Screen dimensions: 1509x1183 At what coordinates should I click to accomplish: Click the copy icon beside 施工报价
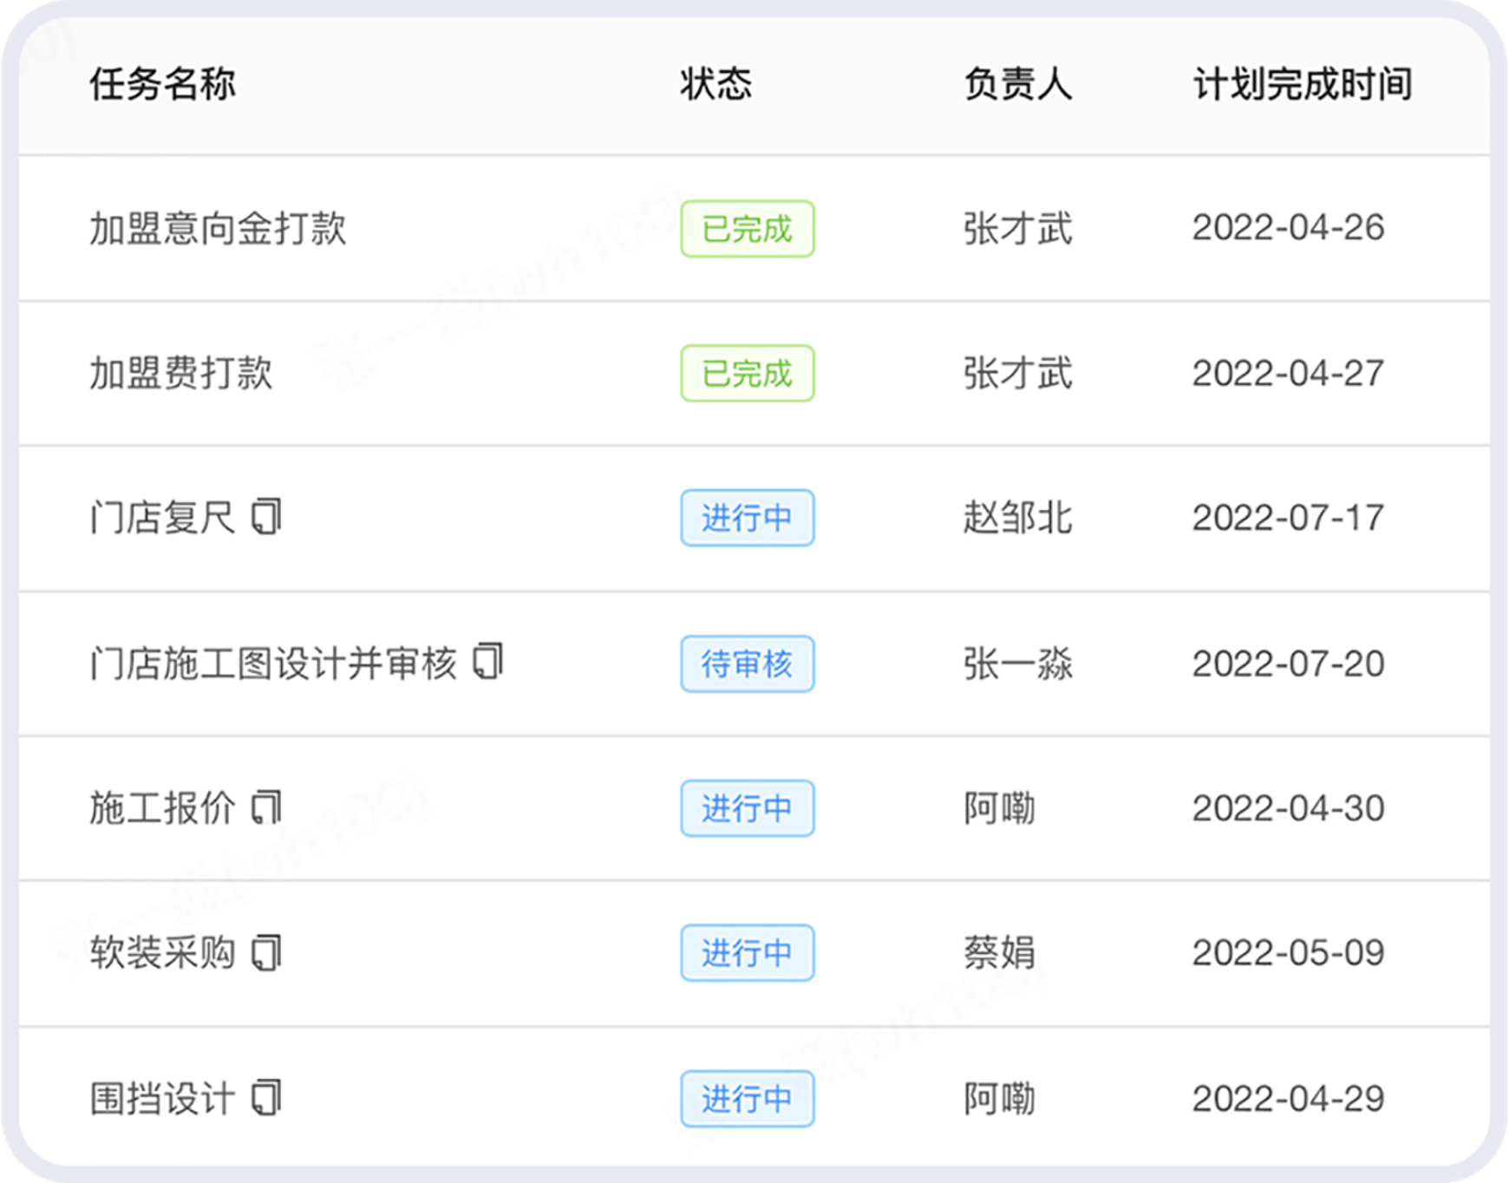pos(266,807)
